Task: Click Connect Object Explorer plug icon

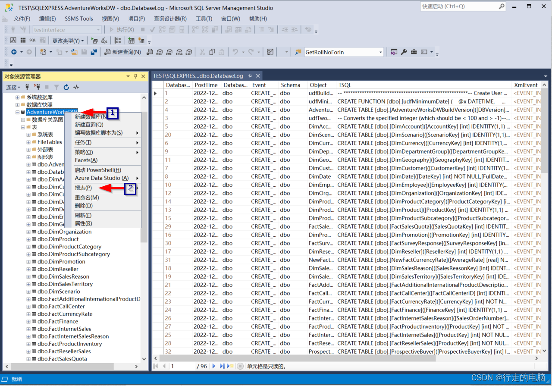Action: click(x=28, y=87)
